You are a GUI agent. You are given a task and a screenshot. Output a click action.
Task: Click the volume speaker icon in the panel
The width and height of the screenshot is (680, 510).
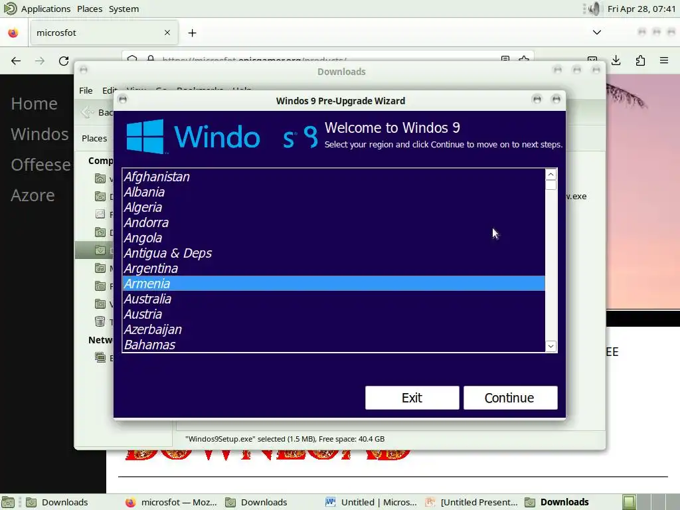click(x=594, y=9)
